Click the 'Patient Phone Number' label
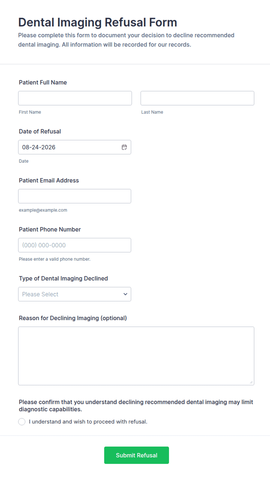The width and height of the screenshot is (270, 478). (x=50, y=230)
